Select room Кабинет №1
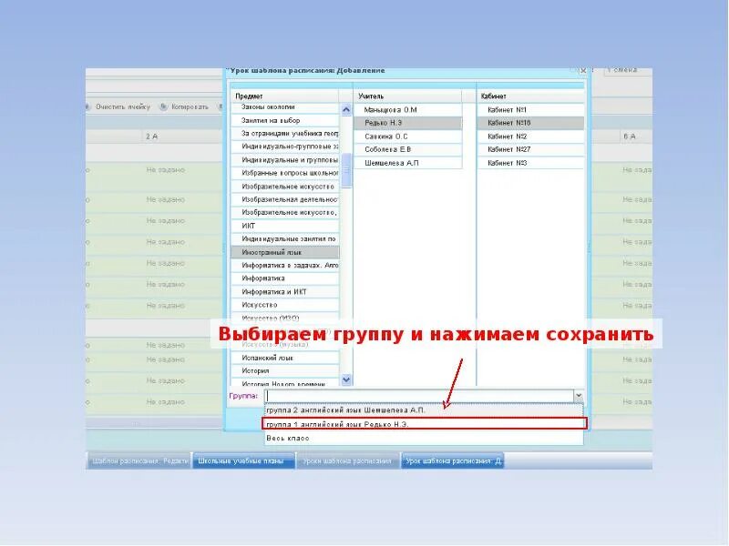Screen dimensions: 729x546 (x=531, y=110)
